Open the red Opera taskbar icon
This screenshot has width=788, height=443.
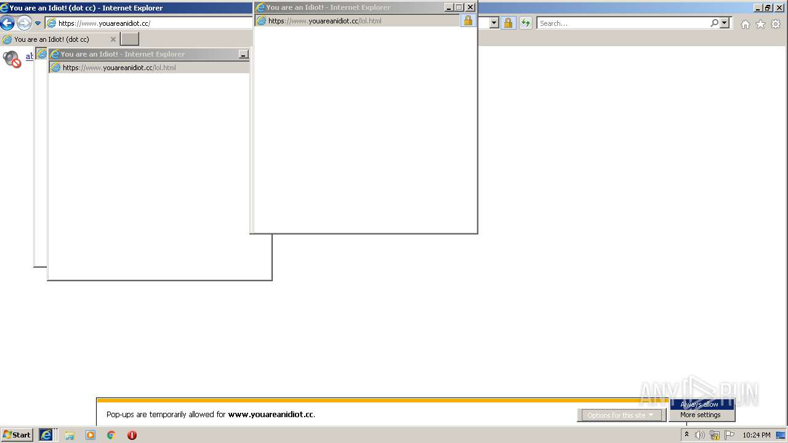(132, 435)
